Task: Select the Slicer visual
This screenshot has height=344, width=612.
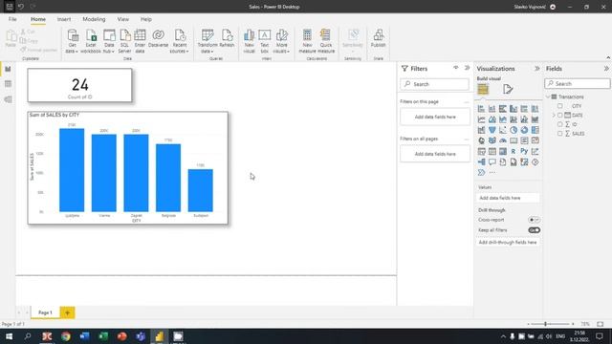Action: 481,151
